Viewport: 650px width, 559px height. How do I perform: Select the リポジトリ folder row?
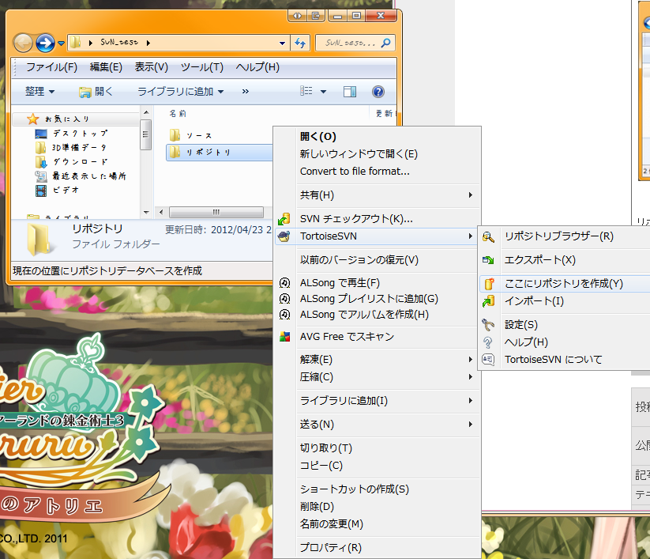pos(220,153)
